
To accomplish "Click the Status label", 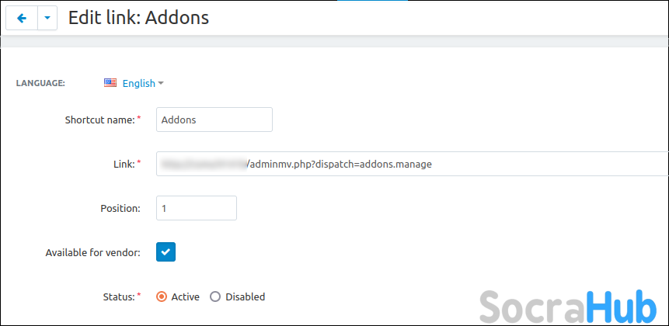I will [x=119, y=297].
